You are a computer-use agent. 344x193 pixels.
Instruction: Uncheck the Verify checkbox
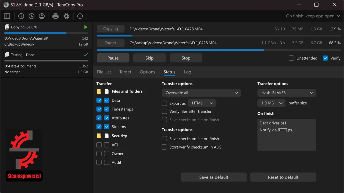[325, 58]
